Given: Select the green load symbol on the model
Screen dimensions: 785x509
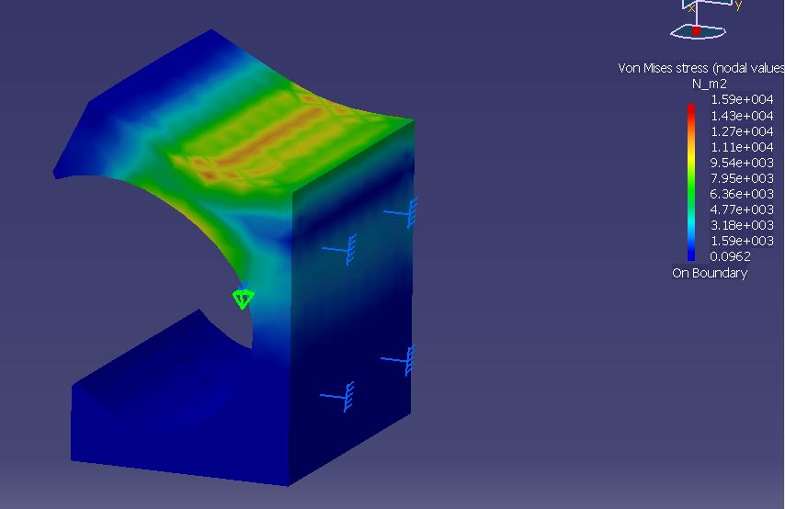Looking at the screenshot, I should tap(243, 297).
